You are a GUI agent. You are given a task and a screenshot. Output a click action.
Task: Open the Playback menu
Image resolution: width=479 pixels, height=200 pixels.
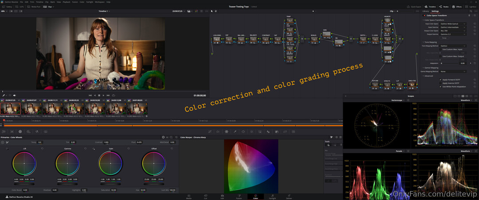[66, 2]
